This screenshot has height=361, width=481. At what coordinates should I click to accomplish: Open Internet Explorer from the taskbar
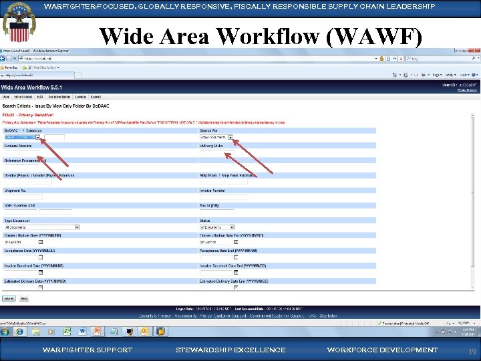pos(19,332)
